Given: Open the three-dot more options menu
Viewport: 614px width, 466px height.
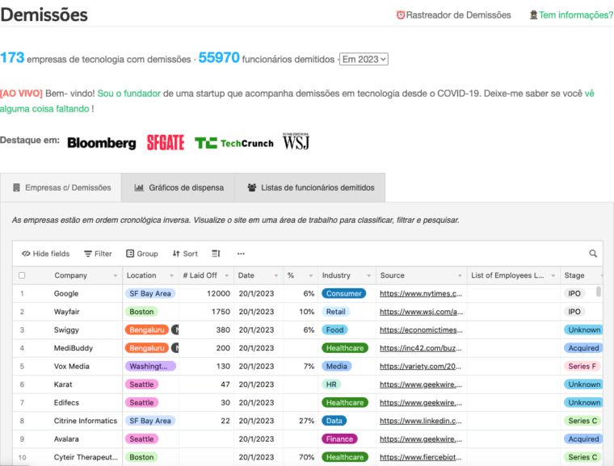Looking at the screenshot, I should [241, 254].
